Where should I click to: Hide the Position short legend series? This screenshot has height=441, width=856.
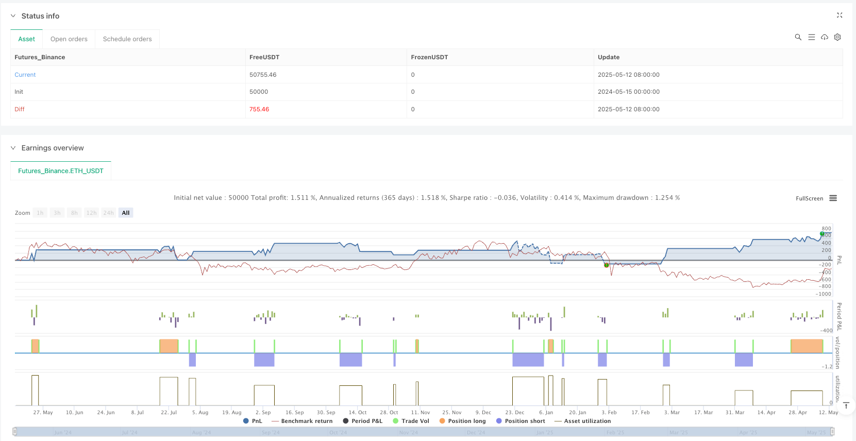[x=521, y=421]
